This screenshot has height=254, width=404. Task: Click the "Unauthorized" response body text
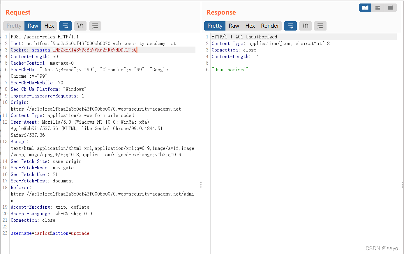click(230, 70)
